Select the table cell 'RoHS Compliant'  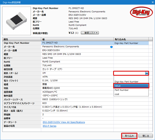pos(77,62)
